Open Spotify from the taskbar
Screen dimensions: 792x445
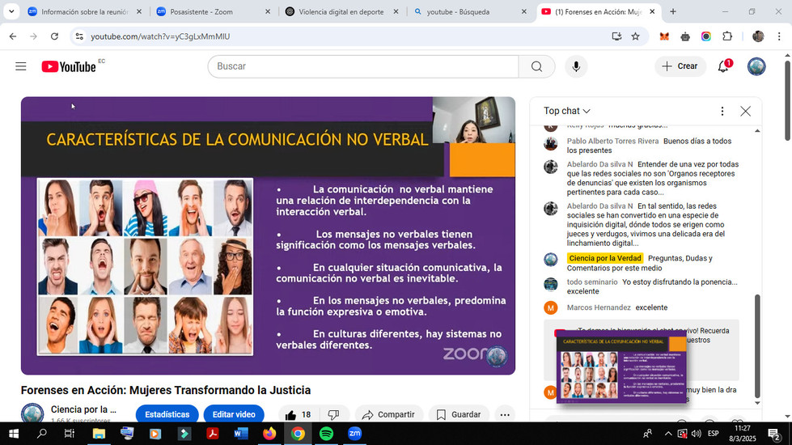tap(326, 434)
